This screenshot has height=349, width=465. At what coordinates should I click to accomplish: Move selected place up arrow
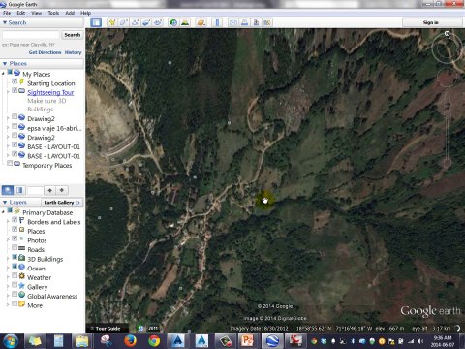tap(49, 190)
